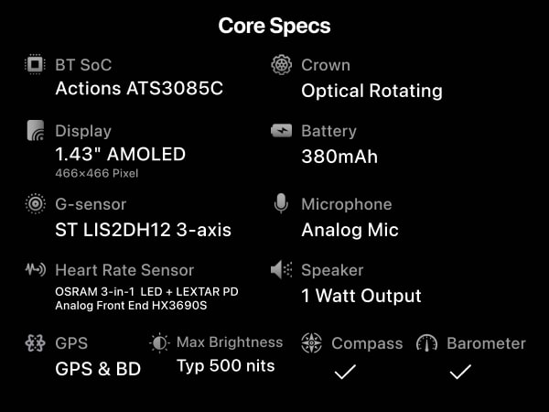Click the checkmark under Compass
Viewport: 549px width, 412px height.
[345, 372]
